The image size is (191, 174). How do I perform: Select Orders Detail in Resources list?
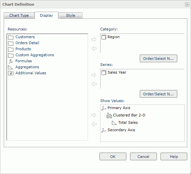[x=27, y=43]
